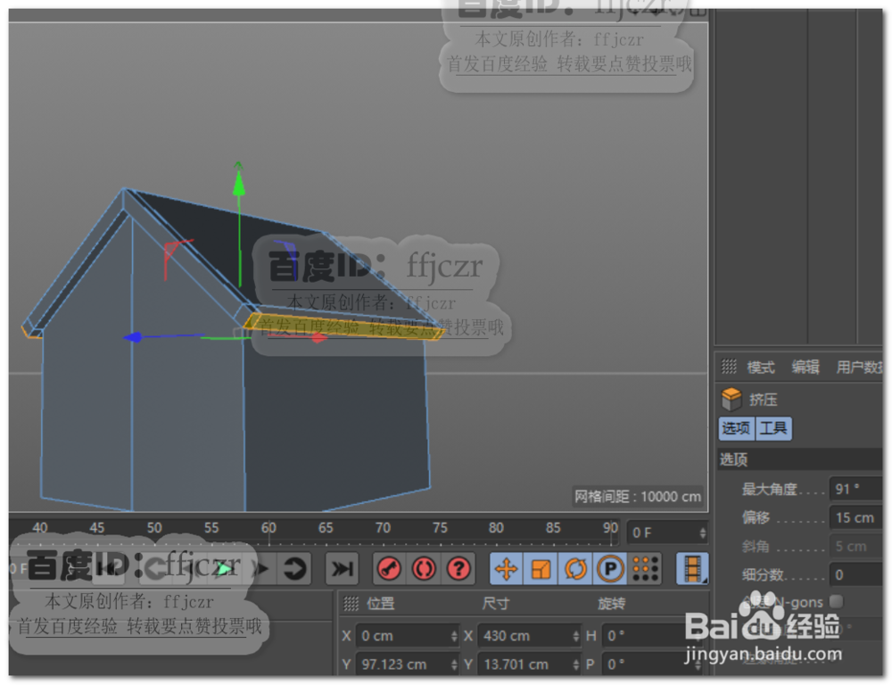Open the 编辑 menu in attributes panel
The width and height of the screenshot is (892, 685).
[x=805, y=367]
